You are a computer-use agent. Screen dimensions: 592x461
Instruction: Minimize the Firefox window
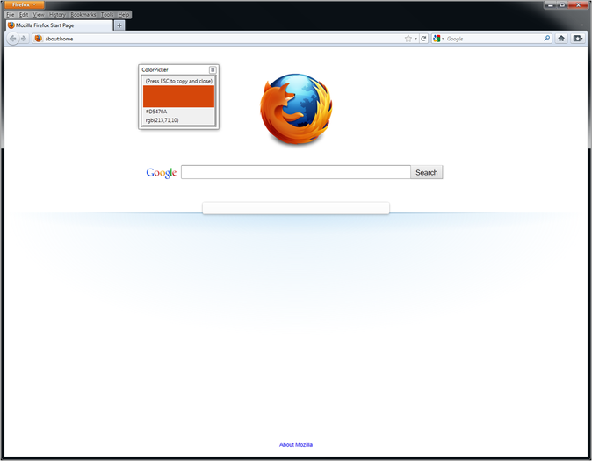pyautogui.click(x=551, y=5)
